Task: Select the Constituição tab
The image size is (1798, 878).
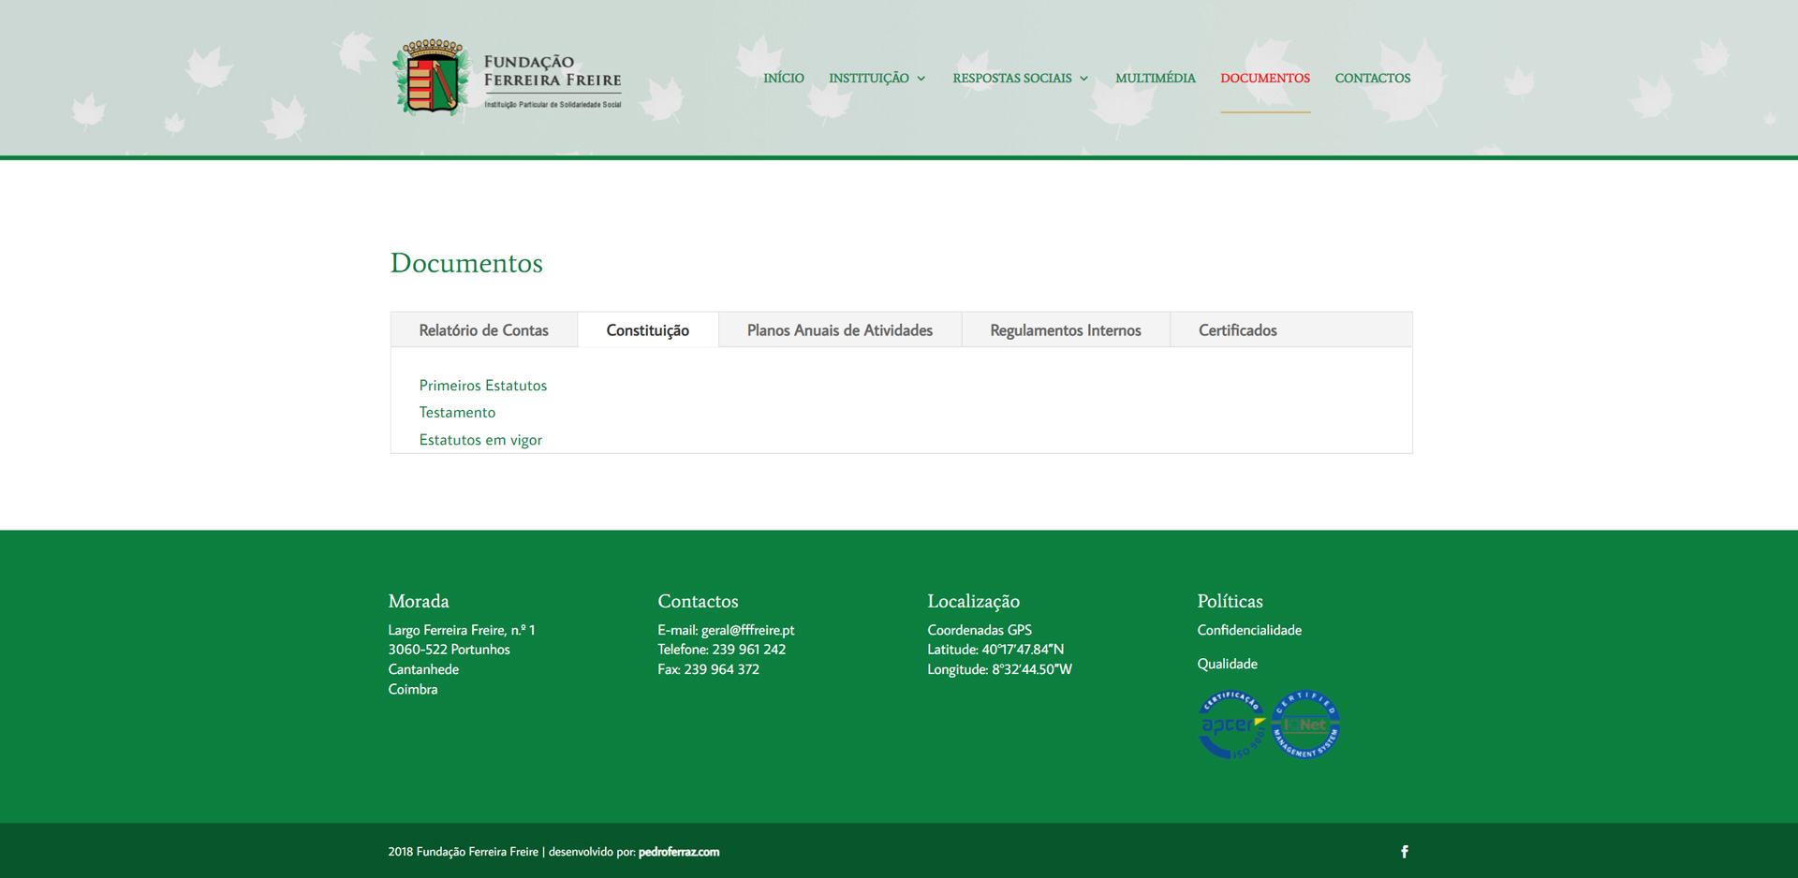Action: coord(647,330)
